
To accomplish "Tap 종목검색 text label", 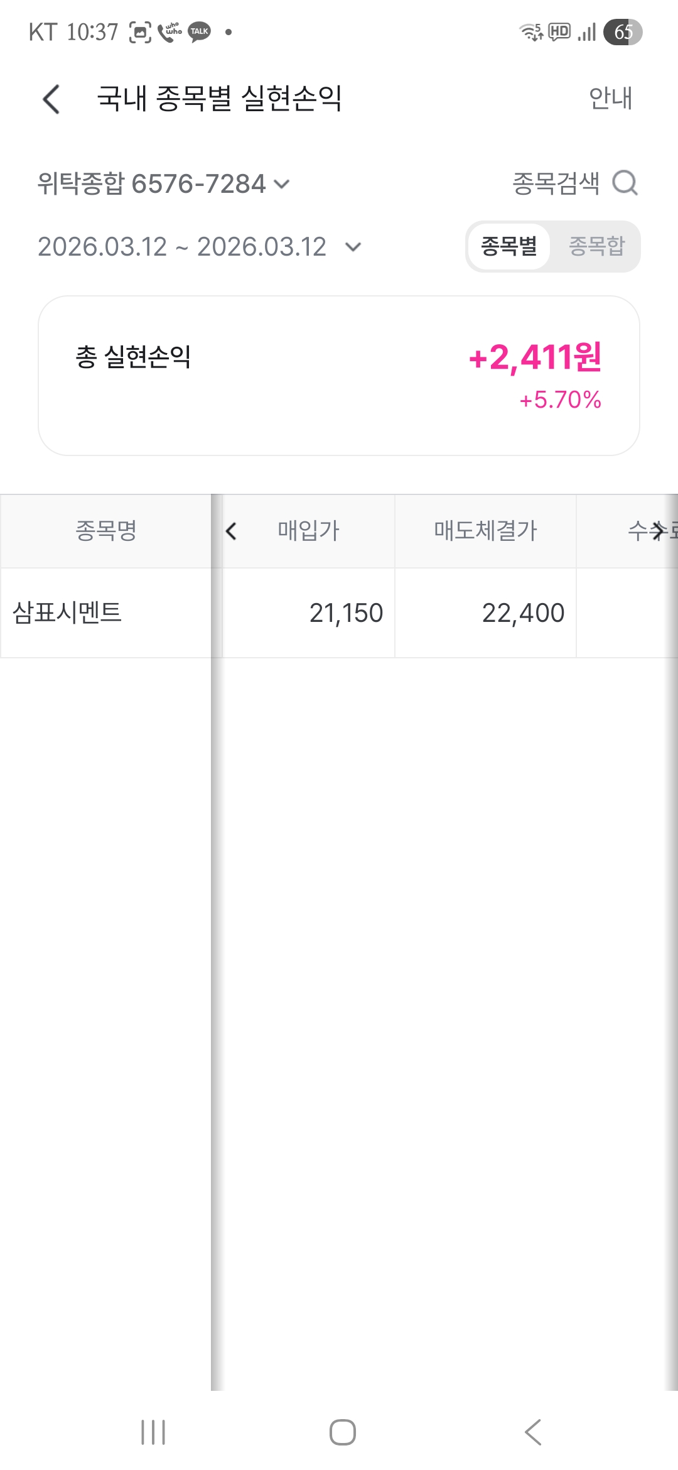I will point(556,183).
